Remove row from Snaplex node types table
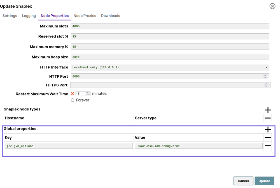280x188 pixels. [x=268, y=118]
